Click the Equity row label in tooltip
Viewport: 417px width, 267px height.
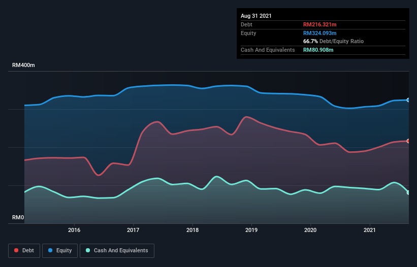point(248,33)
